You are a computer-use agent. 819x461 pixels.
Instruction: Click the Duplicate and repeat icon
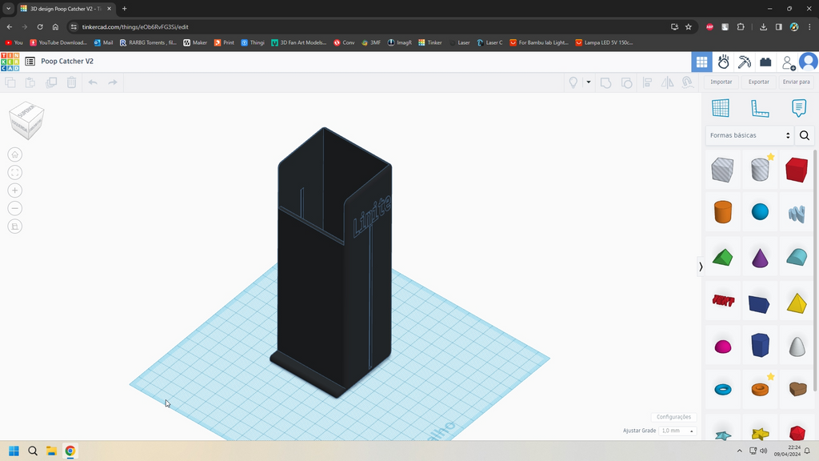pyautogui.click(x=51, y=82)
